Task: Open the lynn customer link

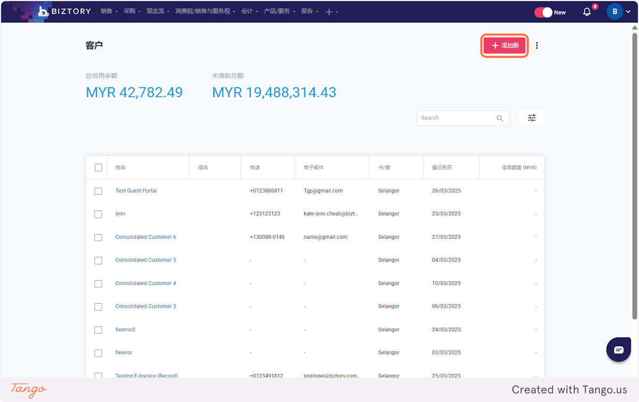Action: (120, 214)
